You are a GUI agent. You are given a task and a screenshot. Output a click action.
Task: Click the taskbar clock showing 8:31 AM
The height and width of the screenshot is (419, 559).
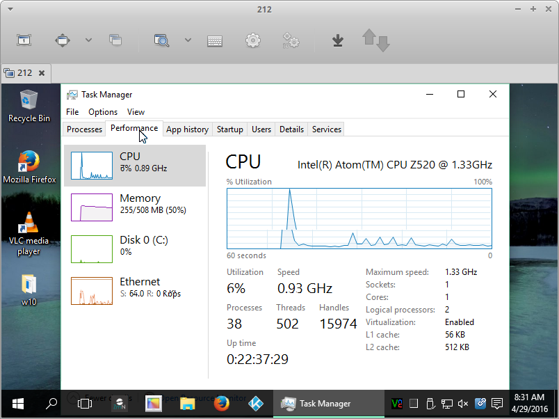530,403
